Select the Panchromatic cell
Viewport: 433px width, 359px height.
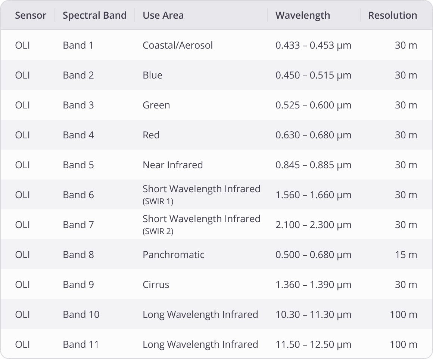(174, 254)
